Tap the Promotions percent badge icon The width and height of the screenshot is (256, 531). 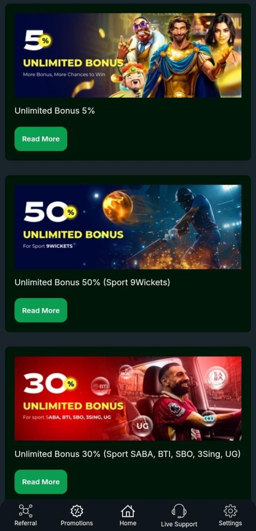point(77,511)
